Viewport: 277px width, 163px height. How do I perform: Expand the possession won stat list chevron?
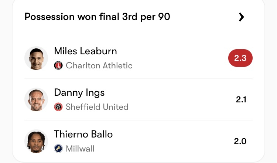pos(241,17)
